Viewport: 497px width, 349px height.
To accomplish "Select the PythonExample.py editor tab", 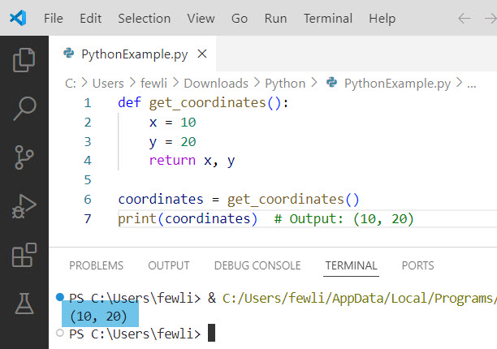I will tap(133, 54).
